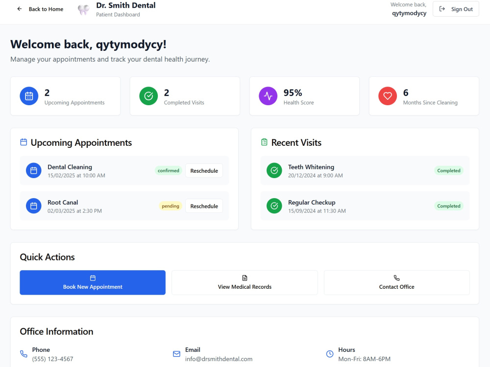Click the qytymodycy username in header
Viewport: 490px width, 367px height.
coord(409,13)
